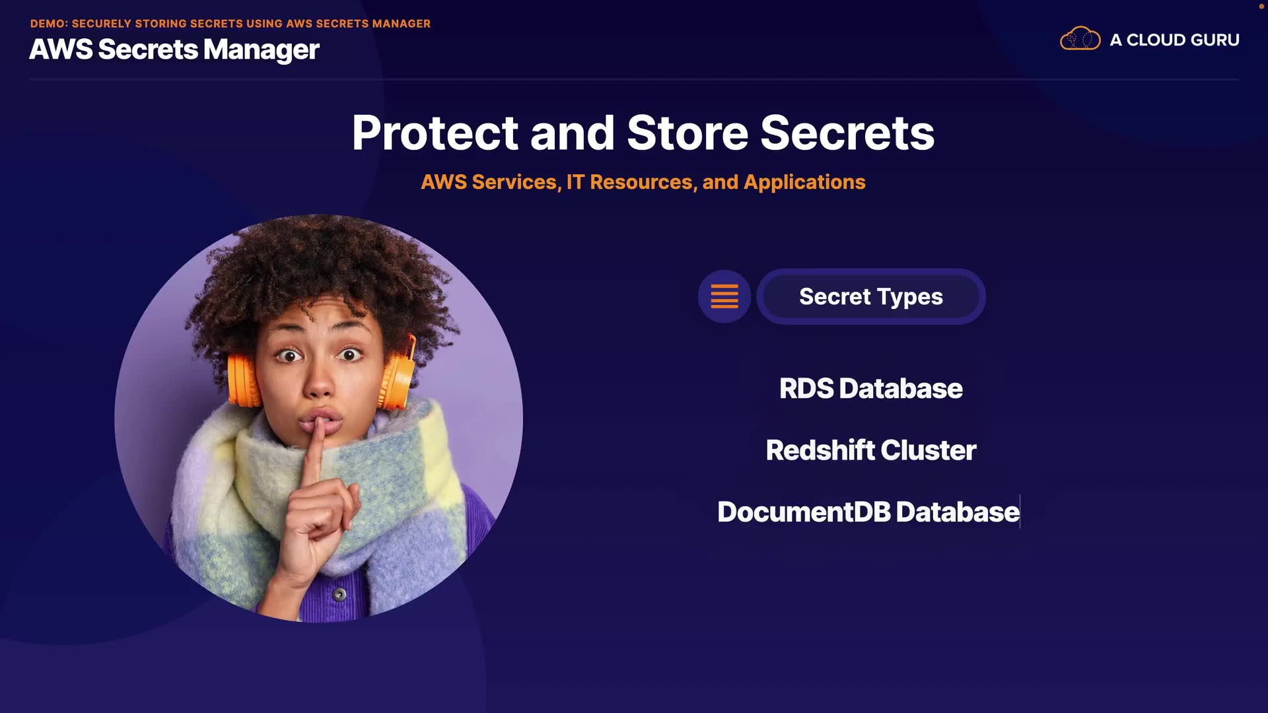Click the Protect and Store Secrets heading
The height and width of the screenshot is (713, 1268).
coord(643,133)
